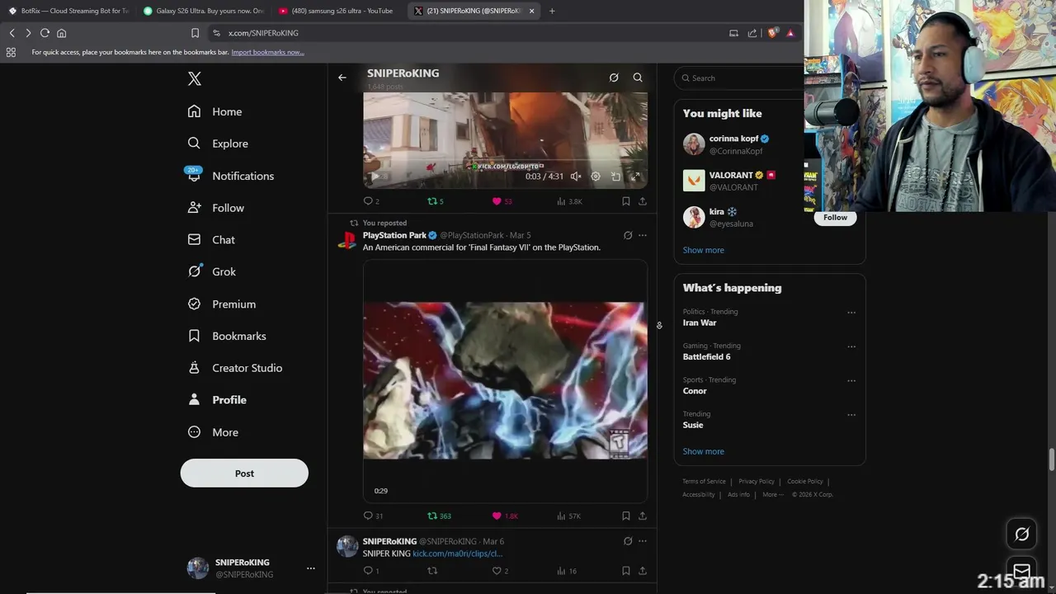Click back arrow next to SNIPERoKING header
Viewport: 1056px width, 594px height.
click(342, 78)
